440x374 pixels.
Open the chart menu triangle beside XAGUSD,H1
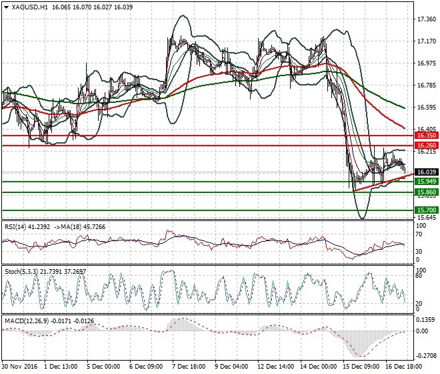[x=7, y=7]
